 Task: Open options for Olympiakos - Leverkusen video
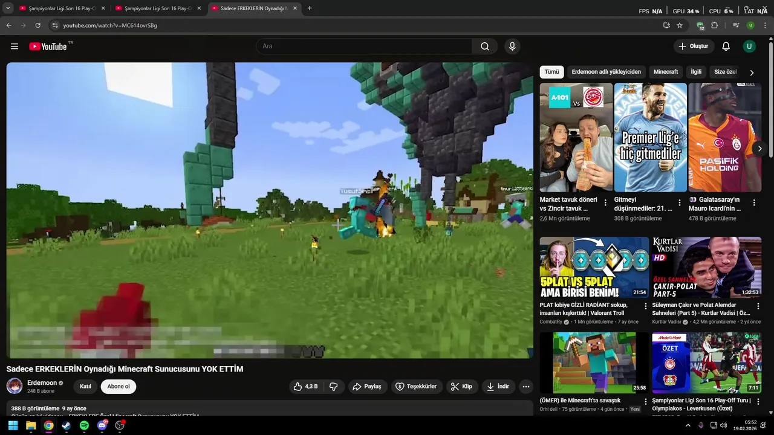coord(758,402)
